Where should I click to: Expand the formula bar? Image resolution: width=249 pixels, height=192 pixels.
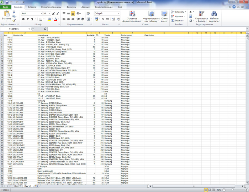[x=247, y=29]
